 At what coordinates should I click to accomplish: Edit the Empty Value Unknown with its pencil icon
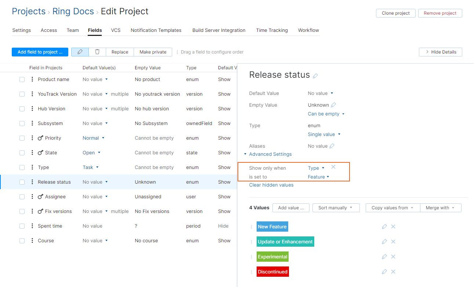point(333,105)
